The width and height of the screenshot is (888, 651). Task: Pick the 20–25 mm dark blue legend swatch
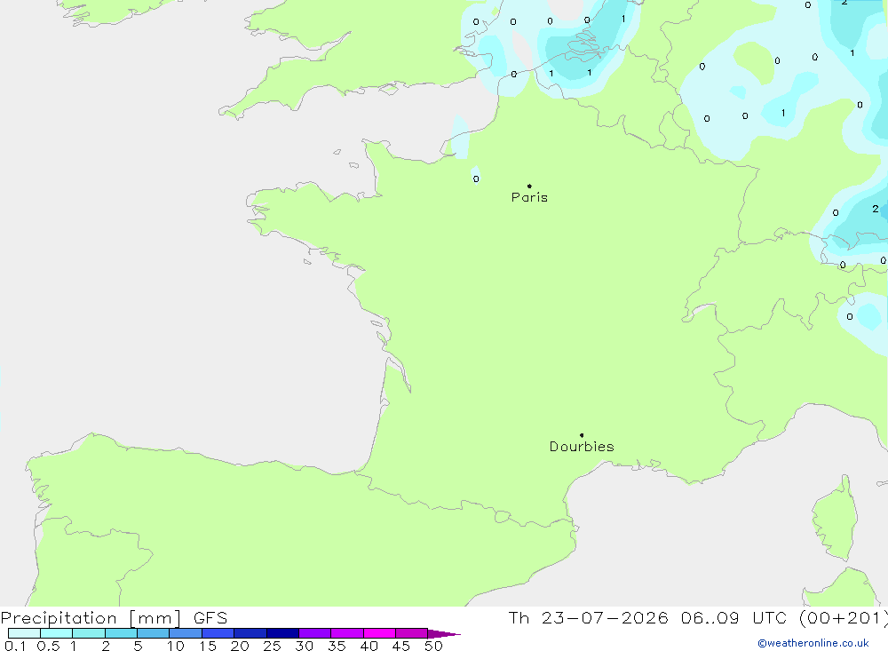[250, 633]
